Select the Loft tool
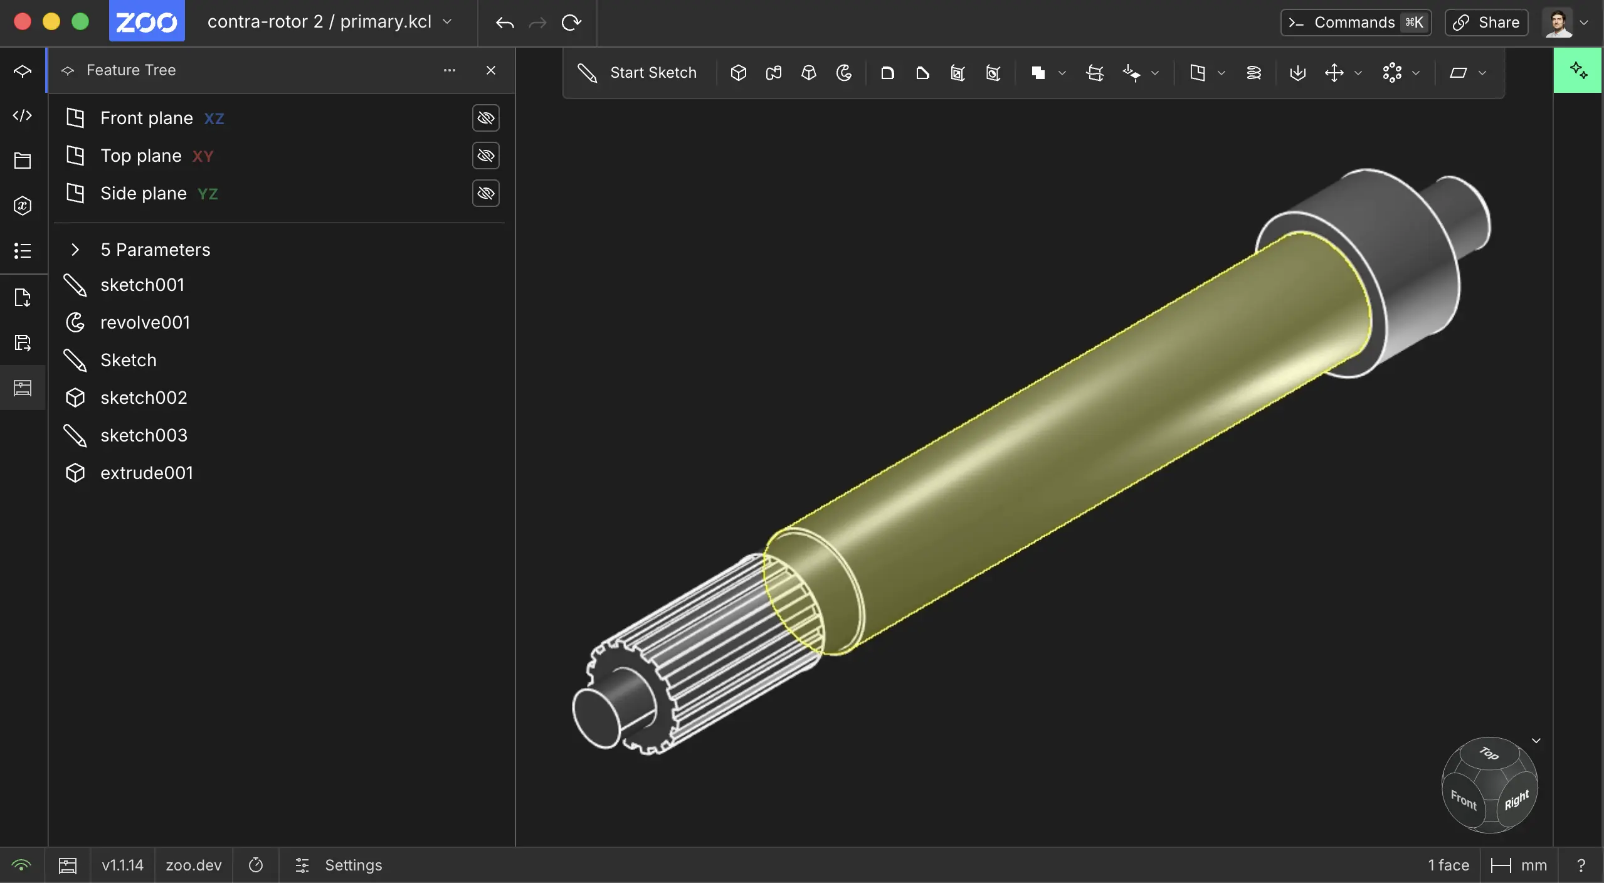The width and height of the screenshot is (1604, 883). [808, 73]
